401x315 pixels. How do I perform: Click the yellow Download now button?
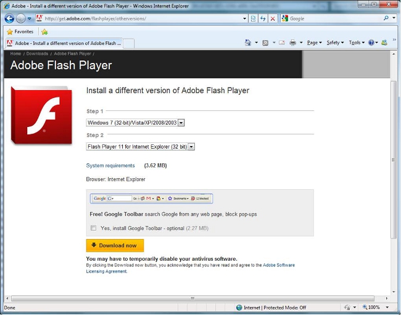pos(115,245)
